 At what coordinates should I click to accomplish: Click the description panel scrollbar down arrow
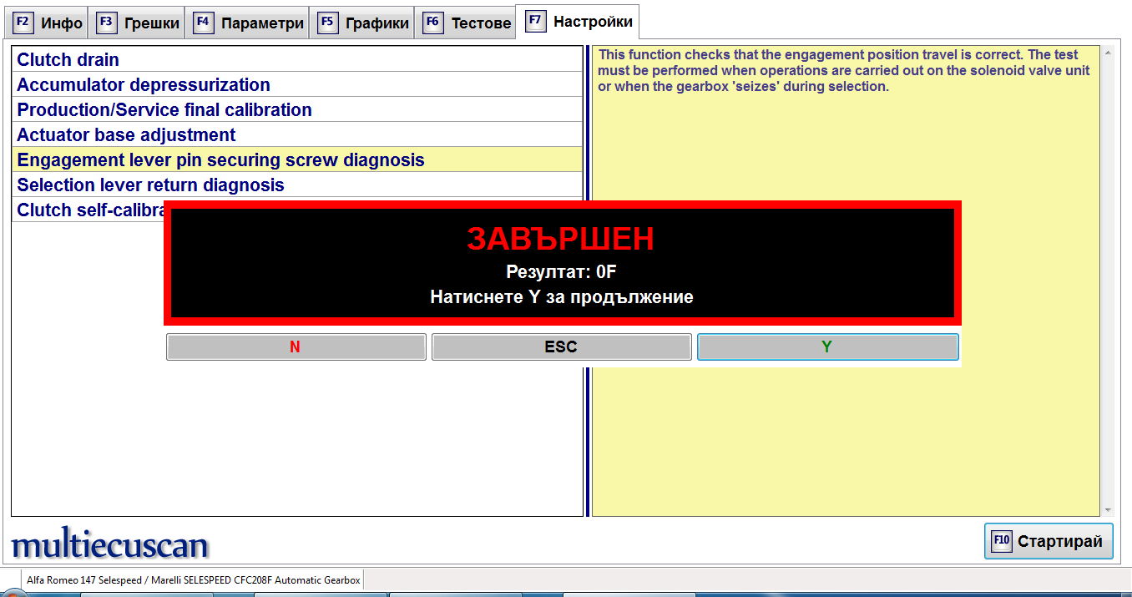[1108, 510]
